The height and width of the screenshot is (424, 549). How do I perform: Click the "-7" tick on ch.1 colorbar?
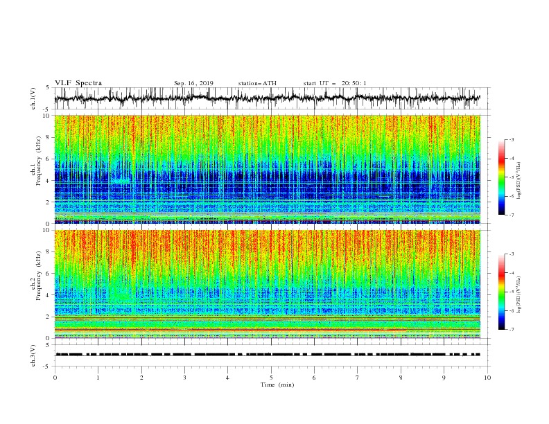[x=512, y=215]
